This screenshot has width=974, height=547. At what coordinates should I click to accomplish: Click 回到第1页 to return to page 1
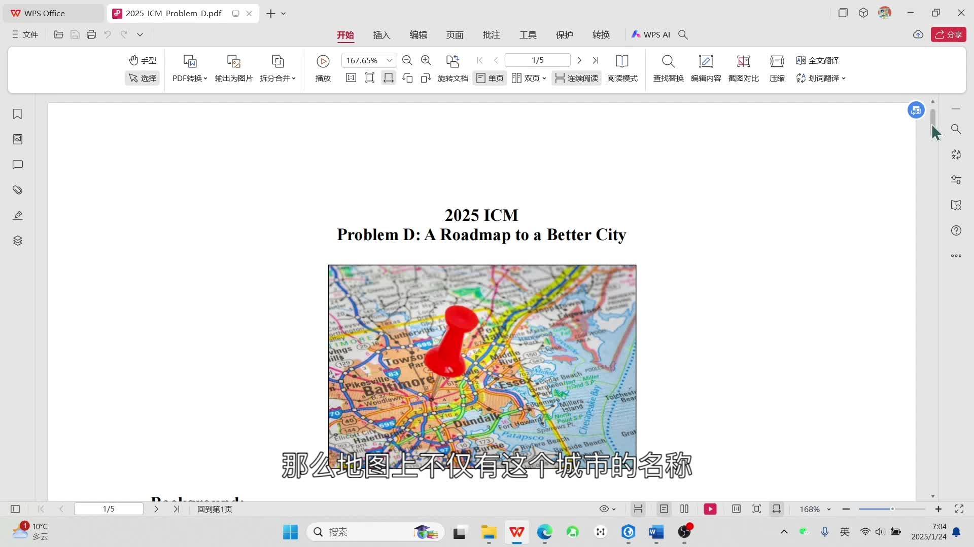coord(214,509)
